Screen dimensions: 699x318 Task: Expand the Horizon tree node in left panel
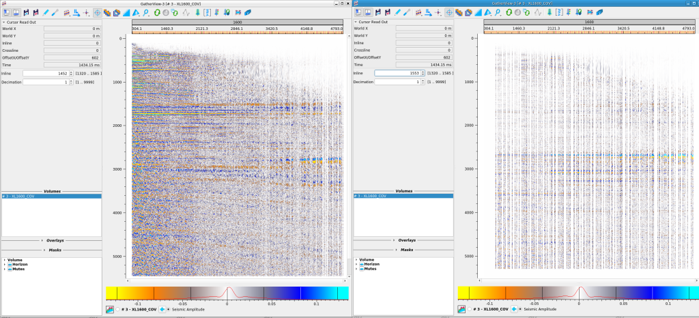point(4,264)
